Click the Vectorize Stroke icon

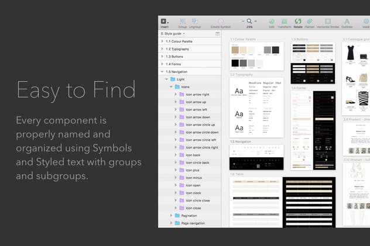coord(327,22)
